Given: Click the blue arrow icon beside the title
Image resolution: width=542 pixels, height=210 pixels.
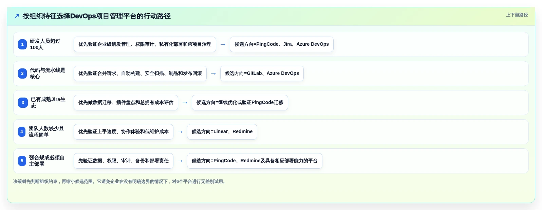Looking at the screenshot, I should tap(17, 16).
